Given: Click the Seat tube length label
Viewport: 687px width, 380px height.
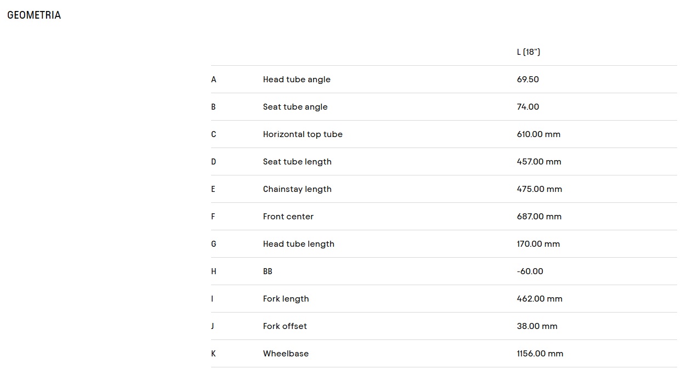Looking at the screenshot, I should click(x=297, y=162).
